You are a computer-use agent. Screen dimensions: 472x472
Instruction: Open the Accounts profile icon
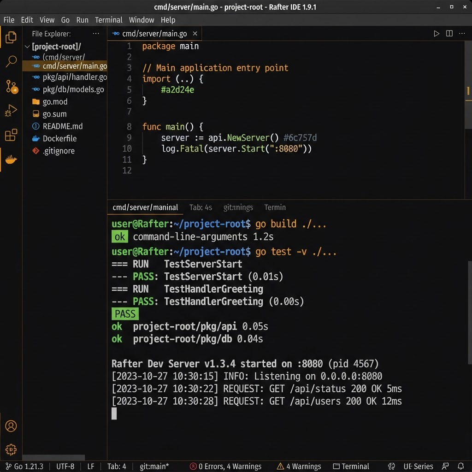[x=11, y=426]
